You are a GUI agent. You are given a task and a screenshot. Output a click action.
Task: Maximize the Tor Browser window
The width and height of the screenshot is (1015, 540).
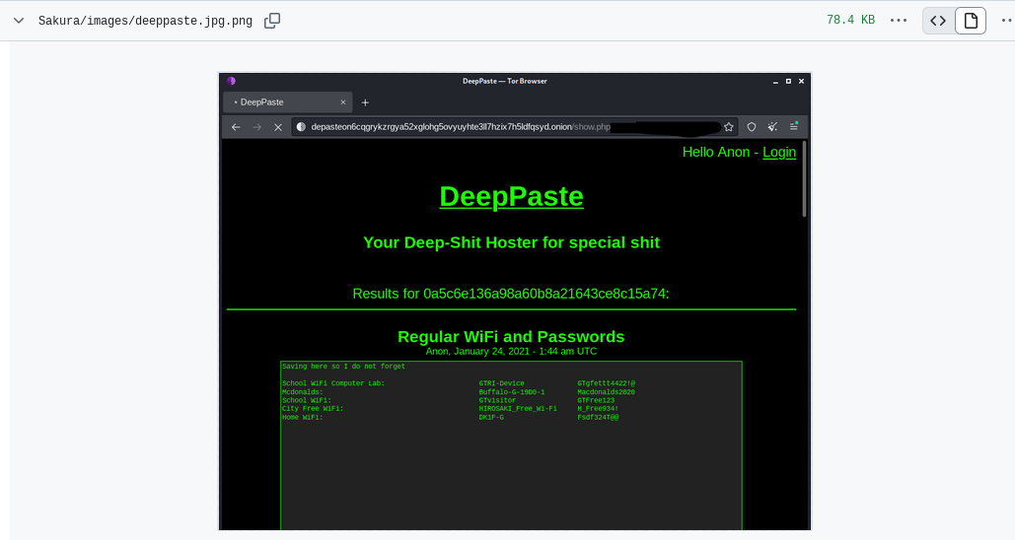(x=788, y=82)
